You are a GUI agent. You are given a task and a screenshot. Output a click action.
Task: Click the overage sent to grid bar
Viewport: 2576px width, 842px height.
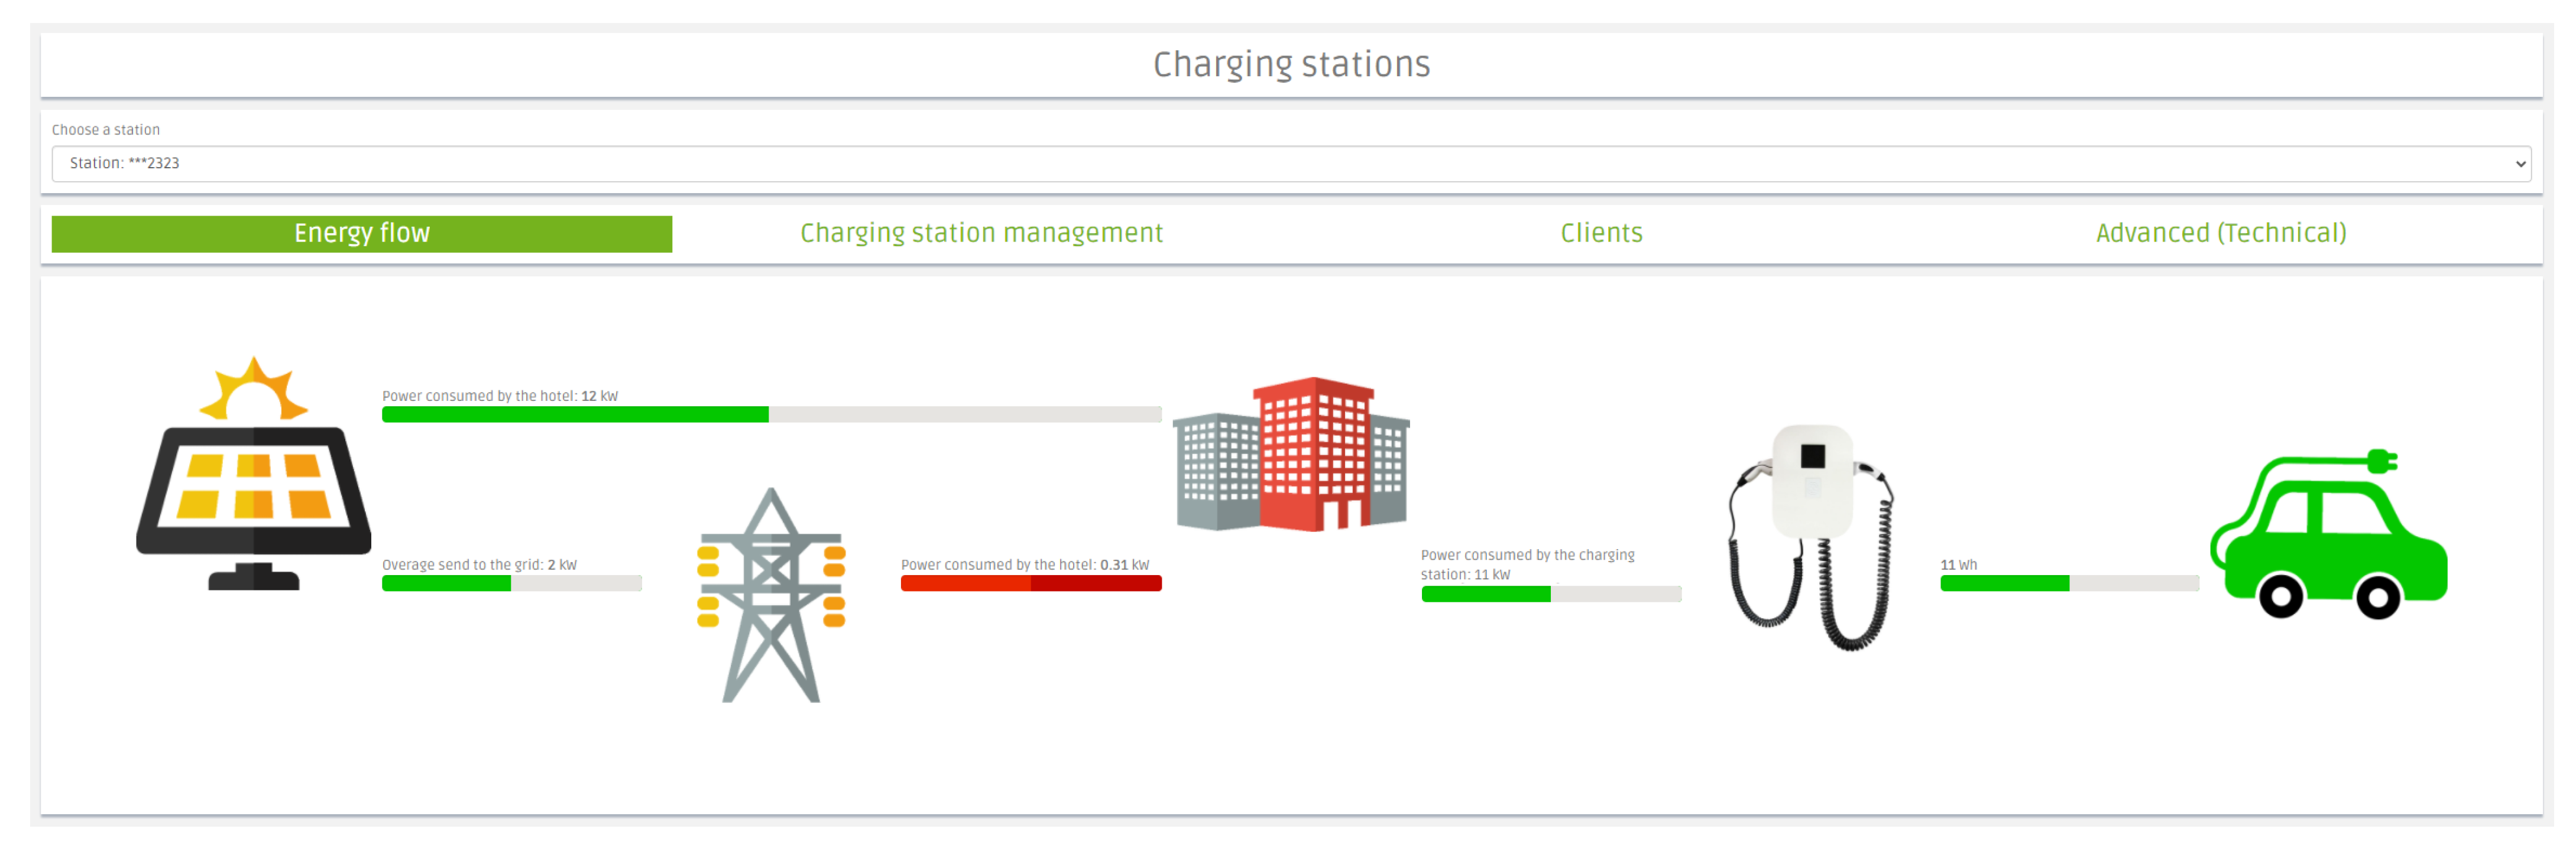click(x=511, y=583)
